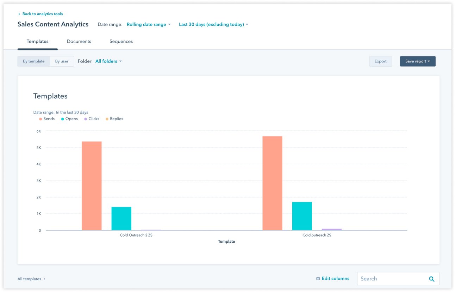This screenshot has width=455, height=292.
Task: Switch to the Sequences tab
Action: (121, 41)
